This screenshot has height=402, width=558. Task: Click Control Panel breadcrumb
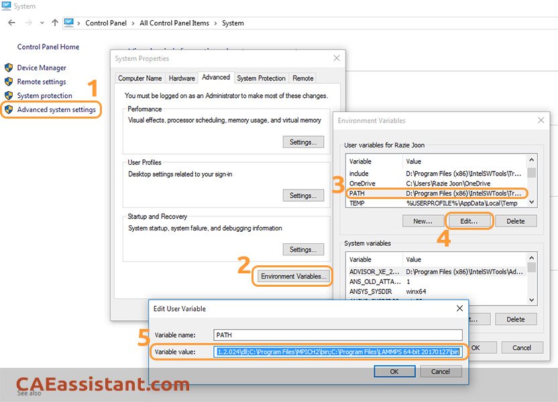106,23
